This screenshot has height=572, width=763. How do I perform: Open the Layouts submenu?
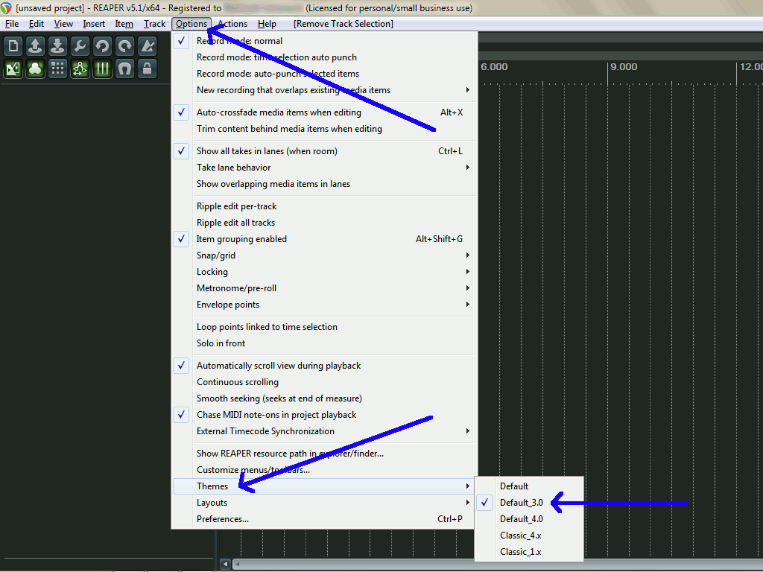point(324,503)
